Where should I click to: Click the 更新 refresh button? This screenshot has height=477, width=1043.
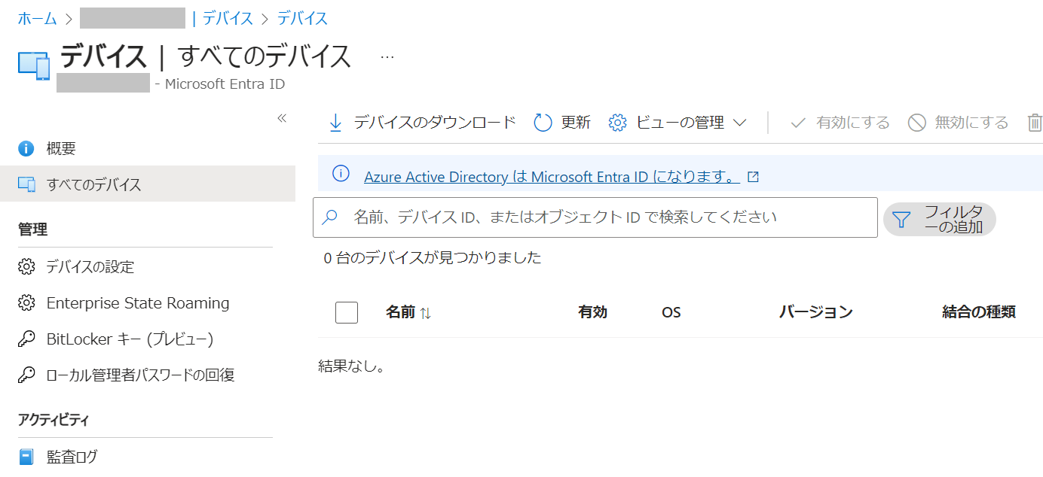(x=562, y=123)
